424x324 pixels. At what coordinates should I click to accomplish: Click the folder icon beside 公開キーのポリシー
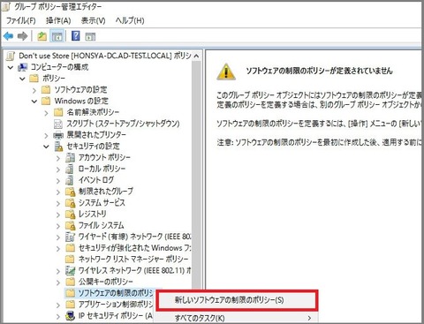click(x=70, y=282)
